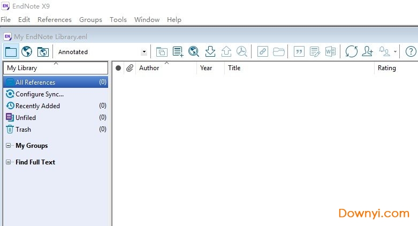The width and height of the screenshot is (418, 226).
Task: Click the Open File folder icon
Action: (x=279, y=51)
